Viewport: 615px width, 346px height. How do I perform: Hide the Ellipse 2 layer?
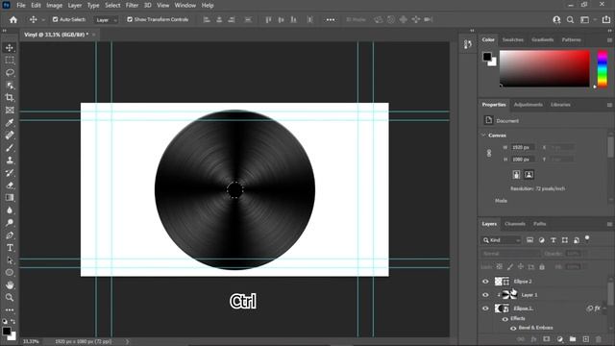pos(485,282)
